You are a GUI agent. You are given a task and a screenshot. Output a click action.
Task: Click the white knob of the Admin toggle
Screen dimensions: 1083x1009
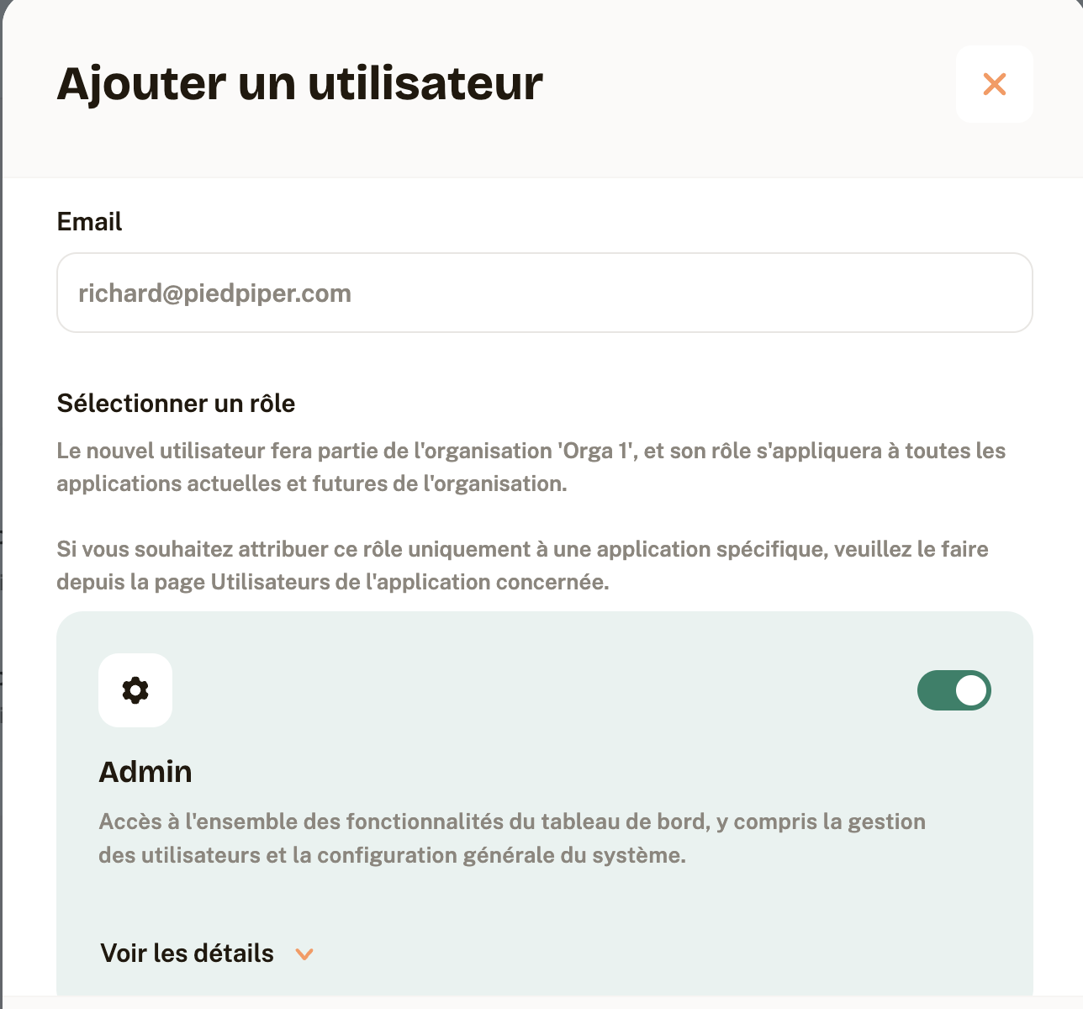[x=971, y=690]
